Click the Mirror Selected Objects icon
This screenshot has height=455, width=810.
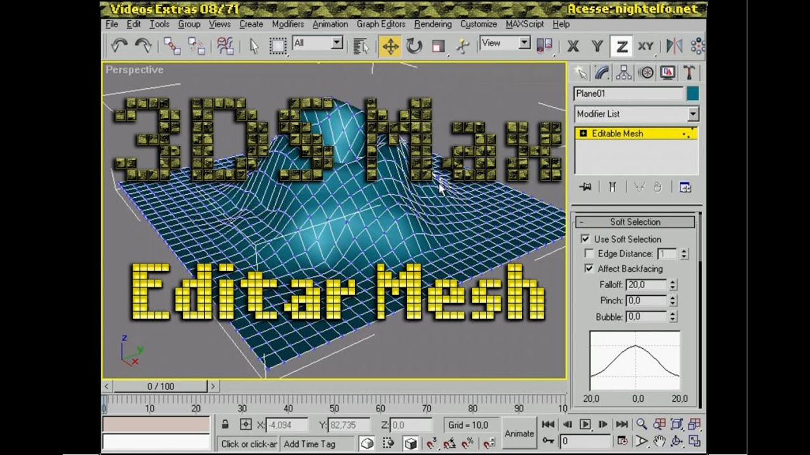coord(675,45)
